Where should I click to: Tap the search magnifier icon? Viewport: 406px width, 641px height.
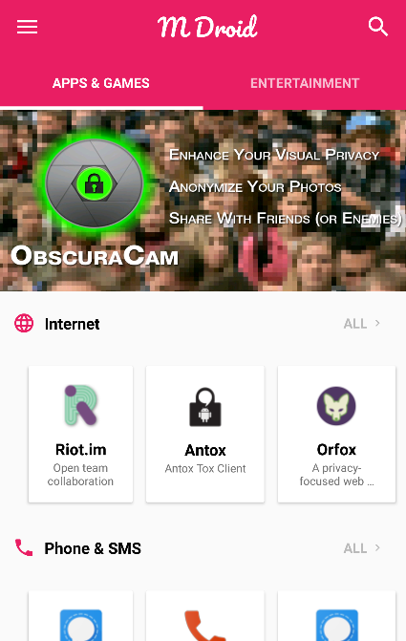click(x=377, y=27)
